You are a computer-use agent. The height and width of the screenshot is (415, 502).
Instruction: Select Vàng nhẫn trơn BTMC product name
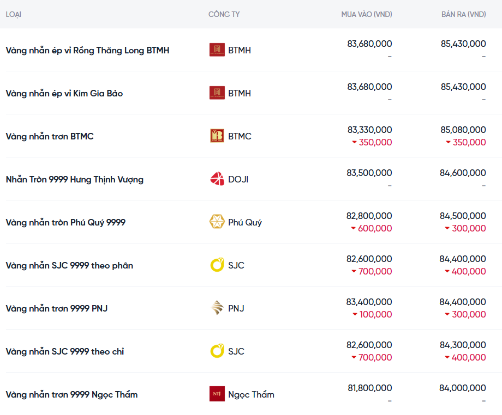tap(50, 136)
